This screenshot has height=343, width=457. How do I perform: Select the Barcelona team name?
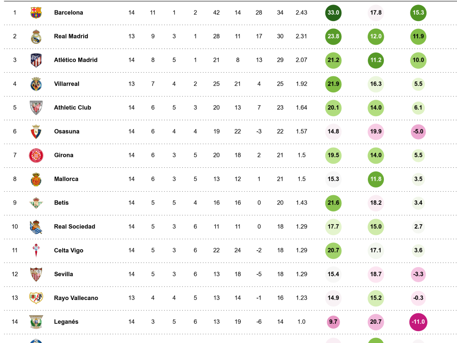click(69, 12)
